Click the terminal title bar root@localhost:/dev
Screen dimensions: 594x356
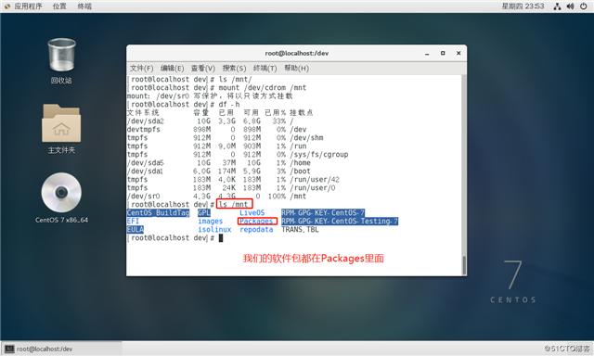296,54
